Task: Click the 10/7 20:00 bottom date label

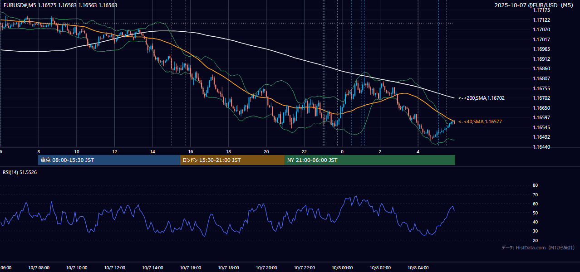Action: pos(266,268)
